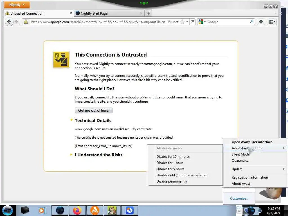
Task: Open Quarantine from Avast menu
Action: [x=255, y=161]
